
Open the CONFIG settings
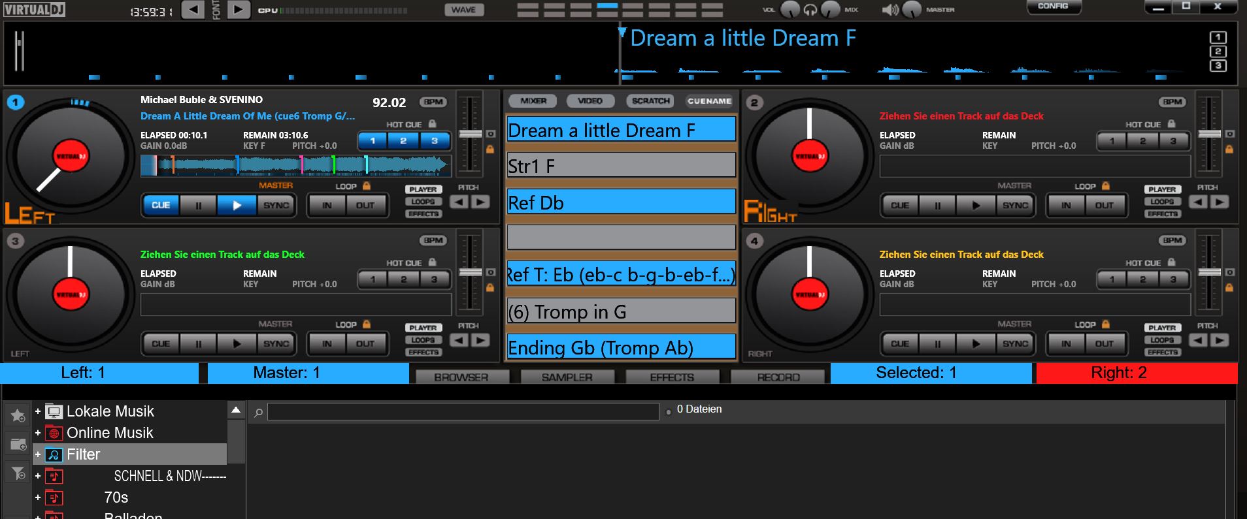(1053, 7)
